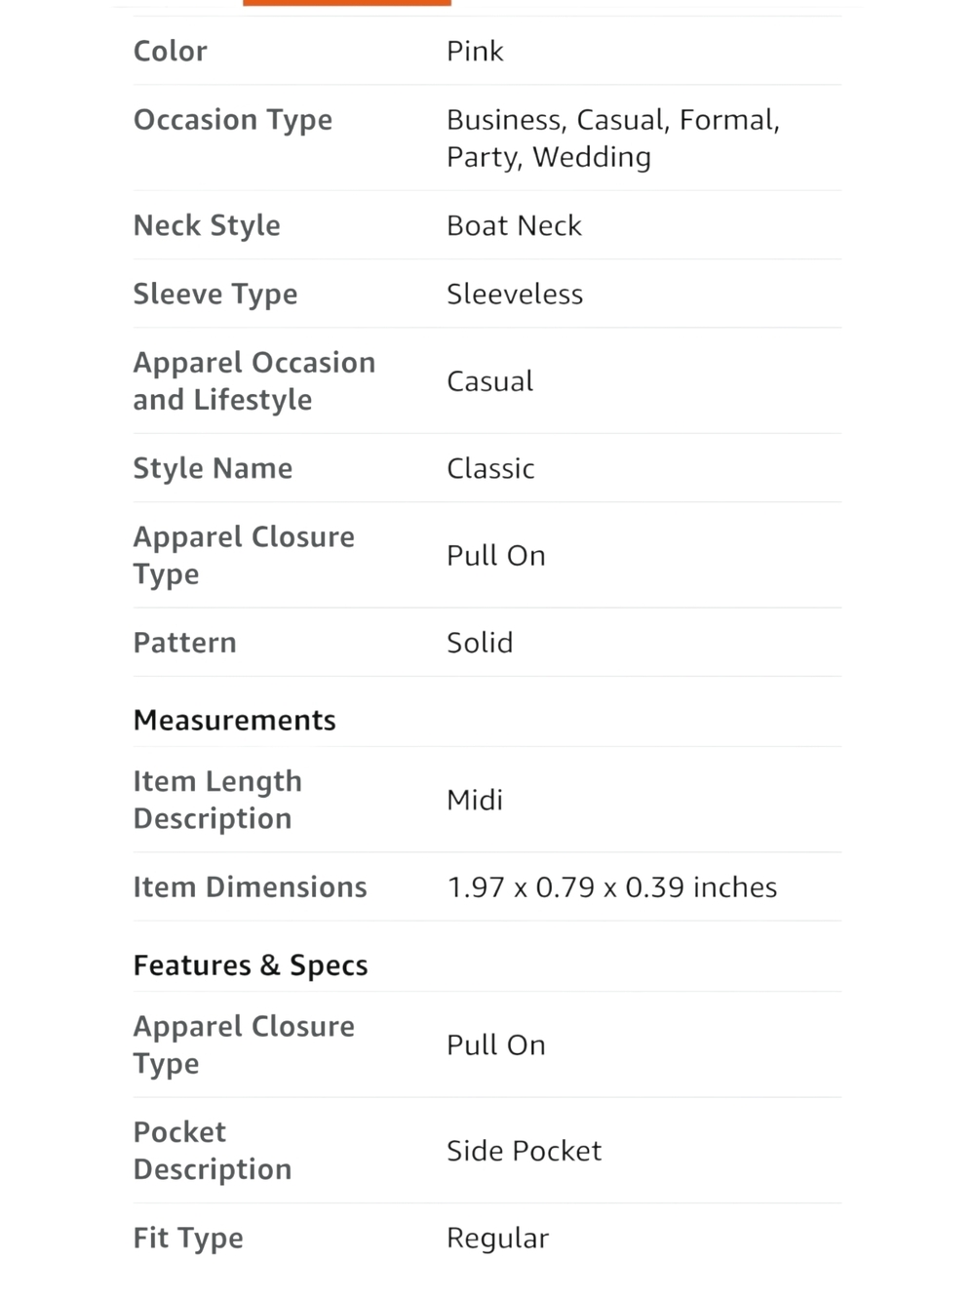Tap the Features & Specs heading
975x1300 pixels.
pyautogui.click(x=251, y=965)
